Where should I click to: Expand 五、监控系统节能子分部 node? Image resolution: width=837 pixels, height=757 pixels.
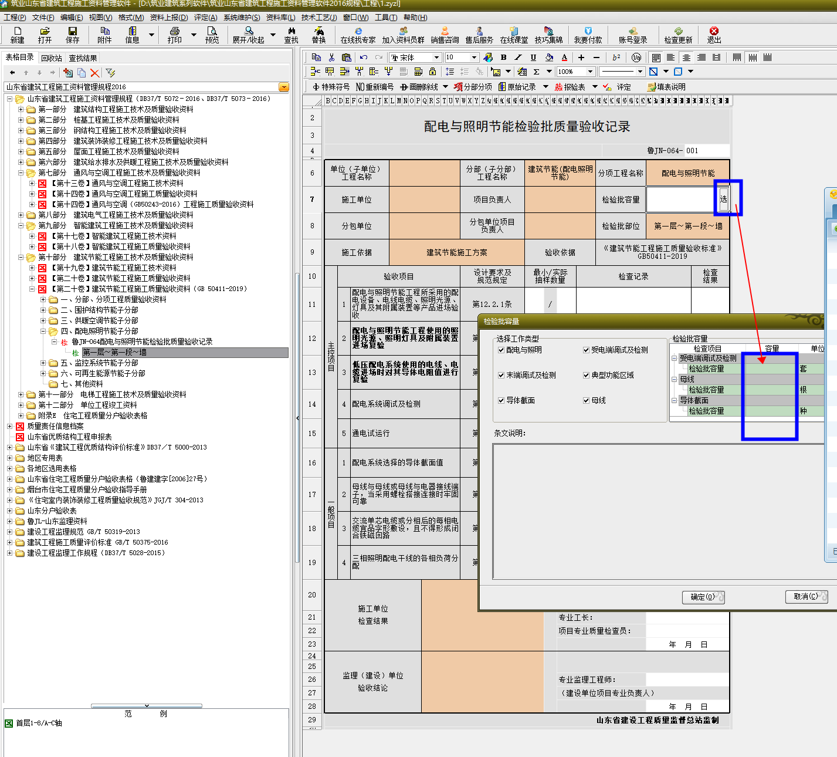43,363
